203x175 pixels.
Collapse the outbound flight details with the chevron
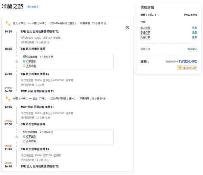[x=127, y=28]
